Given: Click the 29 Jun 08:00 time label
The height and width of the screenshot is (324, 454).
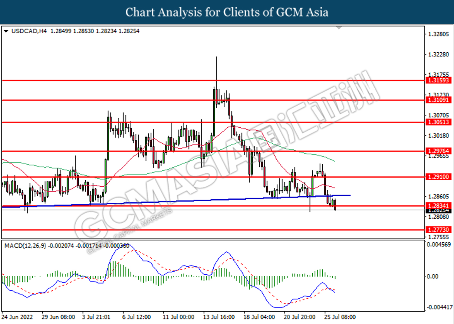Looking at the screenshot, I should point(58,317).
